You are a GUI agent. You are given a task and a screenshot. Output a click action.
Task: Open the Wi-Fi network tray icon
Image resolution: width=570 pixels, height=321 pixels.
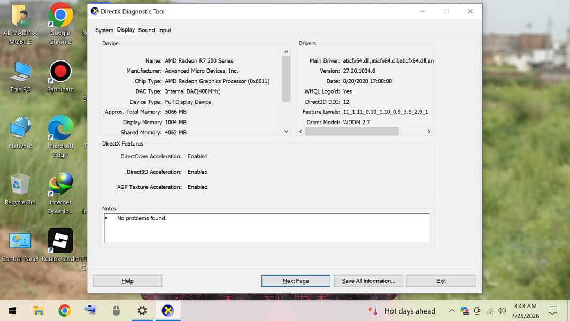click(x=490, y=311)
